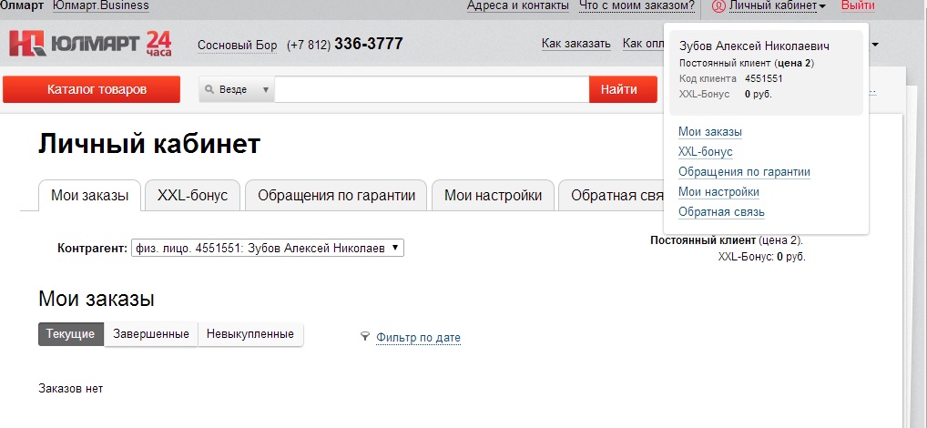
Task: Switch to the XXL-бонус tab
Action: (x=192, y=195)
